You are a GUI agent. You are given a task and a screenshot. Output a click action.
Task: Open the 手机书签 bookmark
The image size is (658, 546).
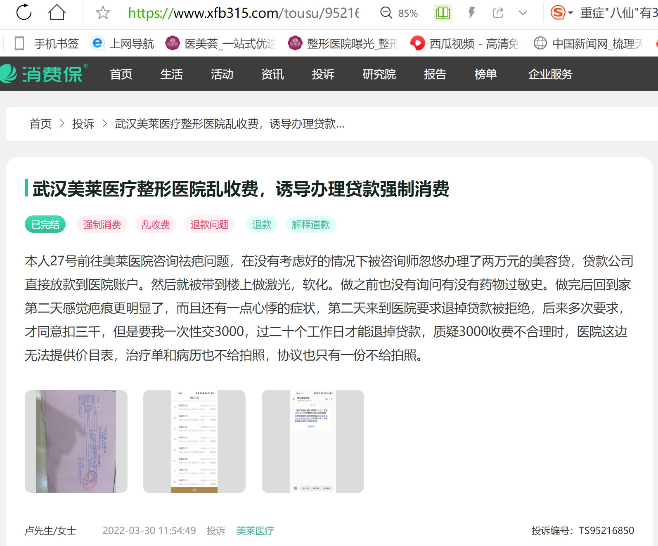[x=47, y=43]
